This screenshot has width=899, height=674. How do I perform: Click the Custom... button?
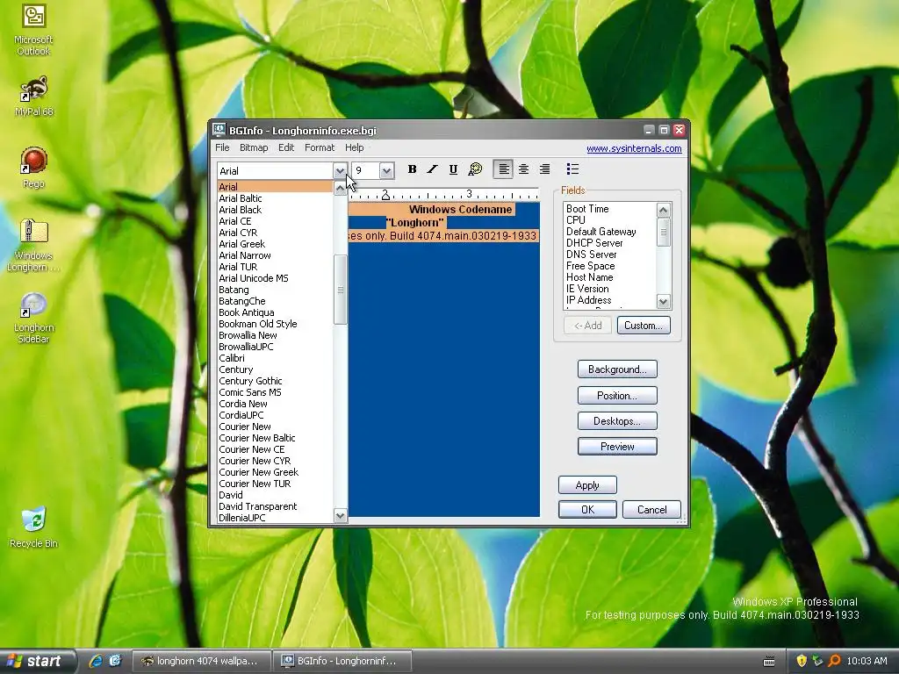point(644,326)
